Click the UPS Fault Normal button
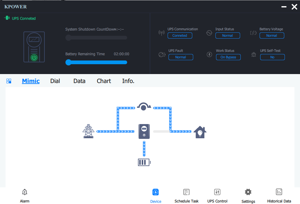The width and height of the screenshot is (300, 204). (x=181, y=57)
